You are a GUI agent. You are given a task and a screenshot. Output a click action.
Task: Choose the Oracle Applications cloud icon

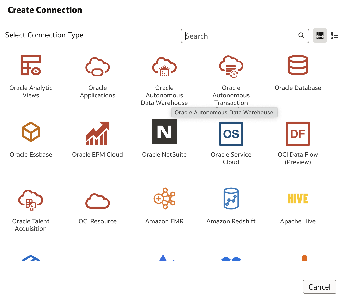tap(98, 67)
